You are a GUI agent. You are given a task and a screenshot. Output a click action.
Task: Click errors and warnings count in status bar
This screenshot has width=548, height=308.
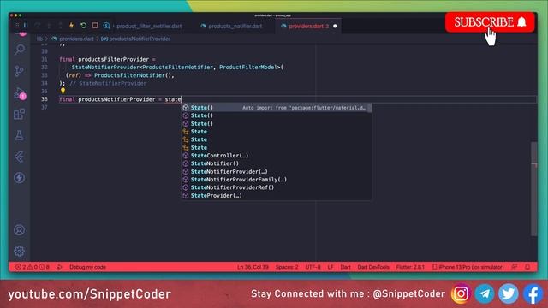pos(33,267)
